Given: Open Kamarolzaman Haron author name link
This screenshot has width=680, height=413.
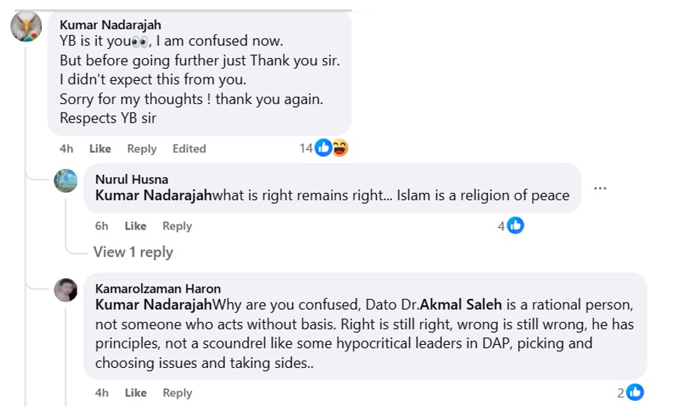Looking at the screenshot, I should (x=158, y=288).
